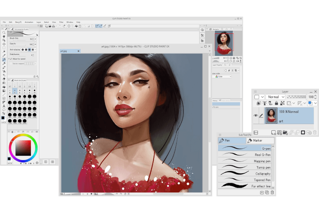Click the Navigator thumbnail preview
This screenshot has height=213, width=319.
224,43
